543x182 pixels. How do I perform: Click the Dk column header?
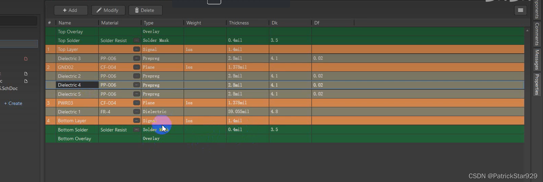click(290, 23)
